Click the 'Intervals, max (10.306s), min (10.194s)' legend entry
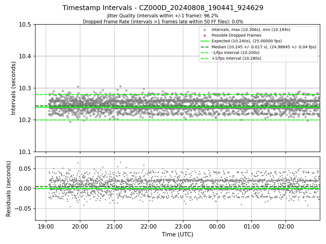This screenshot has width=326, height=244. (x=251, y=30)
